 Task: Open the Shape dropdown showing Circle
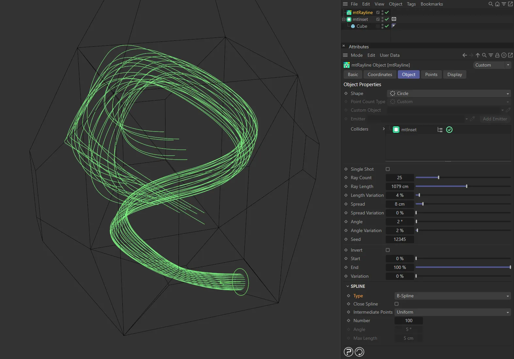click(x=449, y=93)
